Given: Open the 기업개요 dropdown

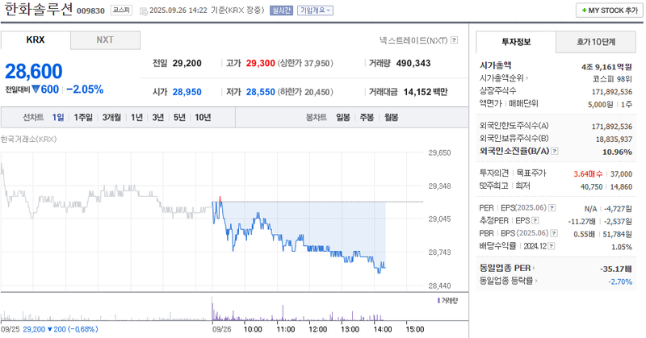Looking at the screenshot, I should (x=315, y=10).
